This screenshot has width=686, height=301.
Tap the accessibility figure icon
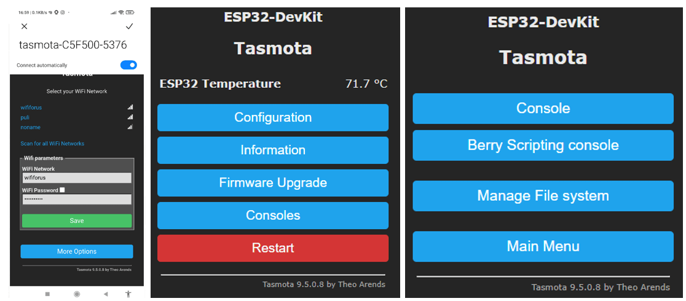[128, 294]
